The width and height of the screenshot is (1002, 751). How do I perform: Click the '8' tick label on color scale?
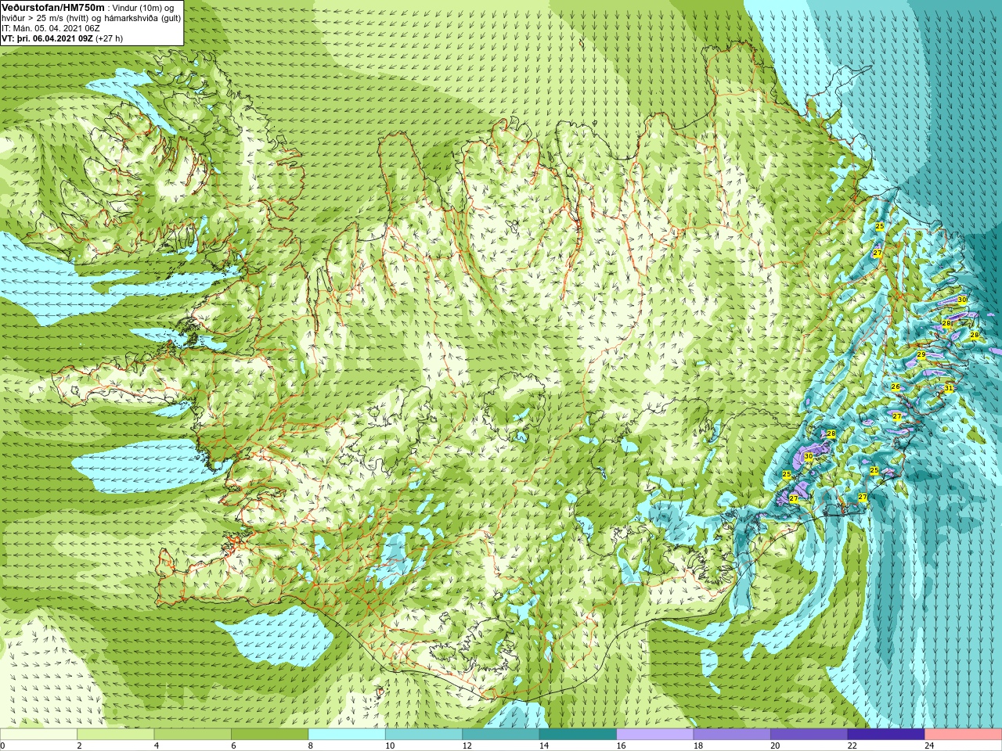click(x=311, y=746)
